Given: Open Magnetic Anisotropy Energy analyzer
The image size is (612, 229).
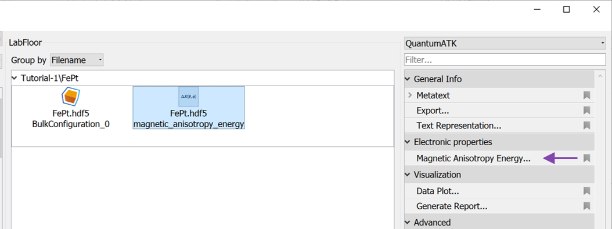Looking at the screenshot, I should (x=473, y=158).
